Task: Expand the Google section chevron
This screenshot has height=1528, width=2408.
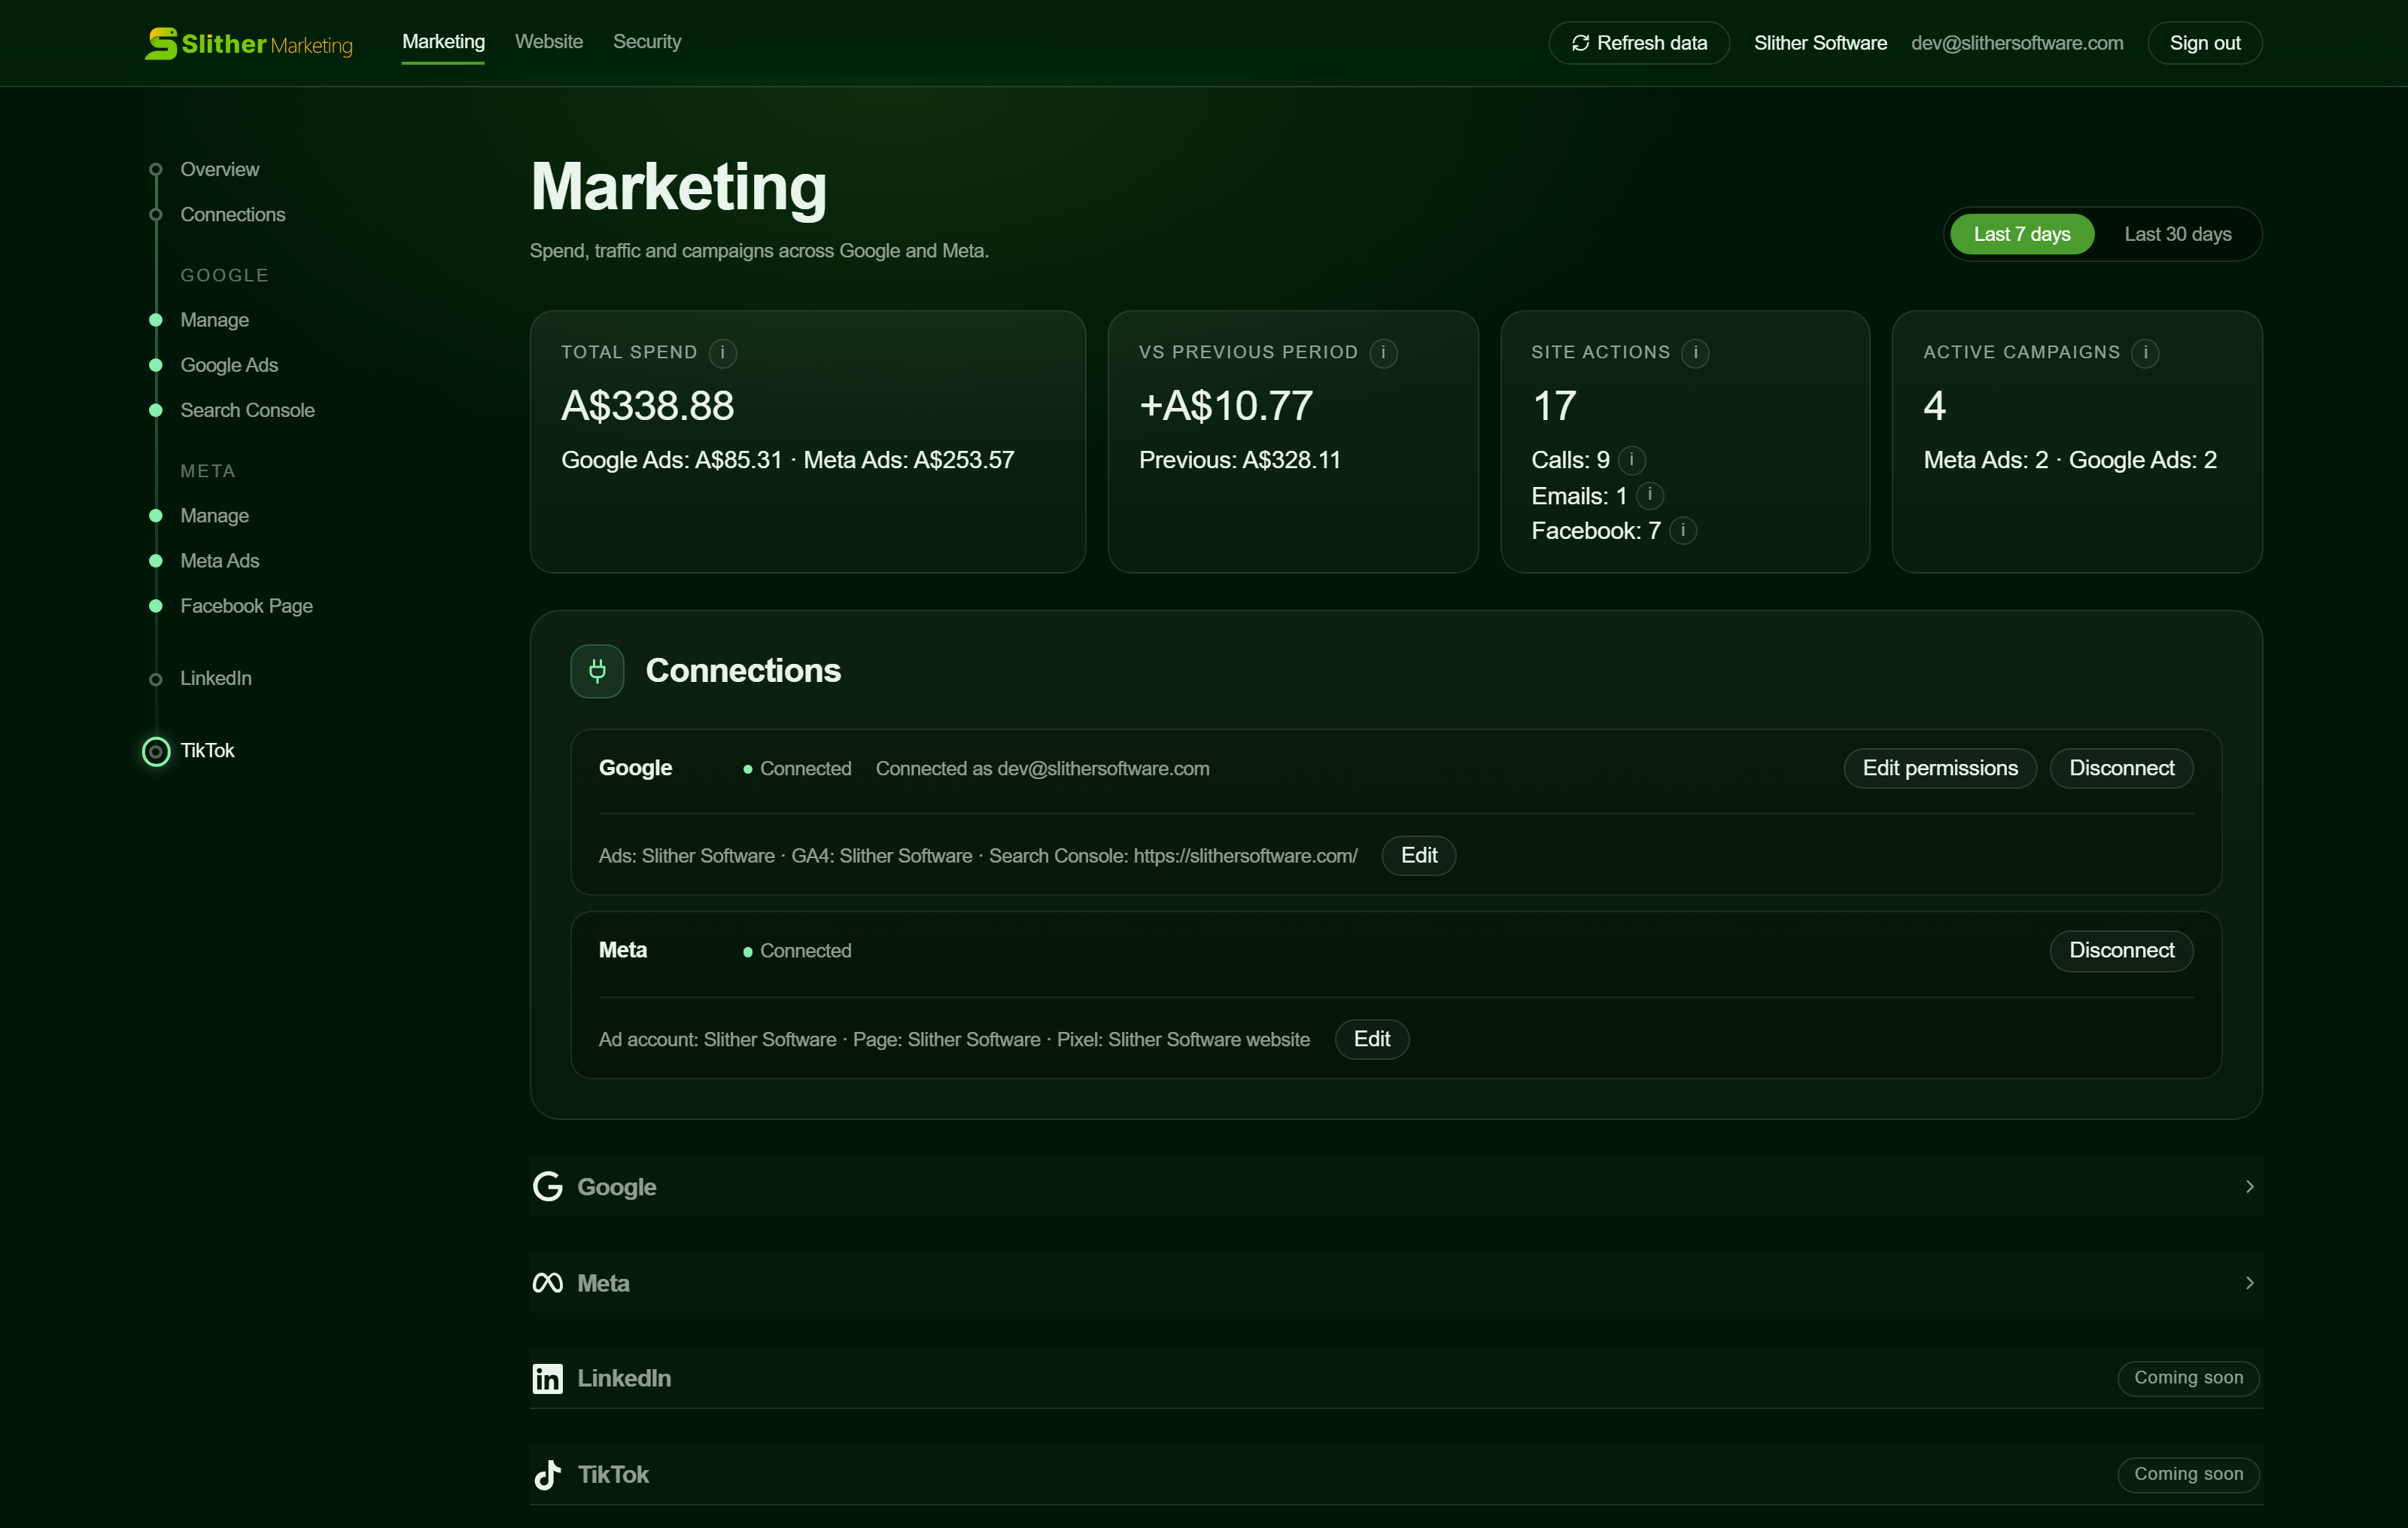Action: (2249, 1186)
